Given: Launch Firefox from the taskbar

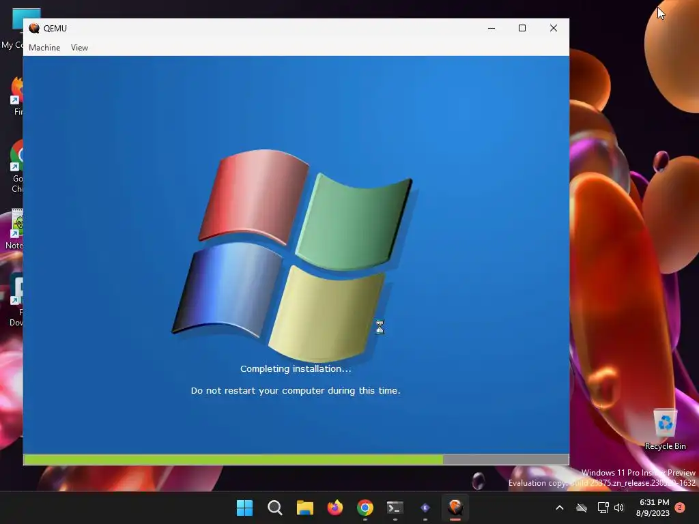Looking at the screenshot, I should [x=334, y=508].
